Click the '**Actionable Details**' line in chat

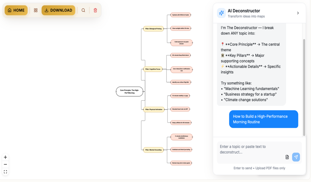[x=251, y=69]
